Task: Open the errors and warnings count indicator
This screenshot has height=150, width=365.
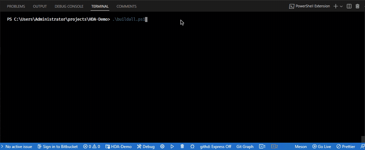Action: 92,147
